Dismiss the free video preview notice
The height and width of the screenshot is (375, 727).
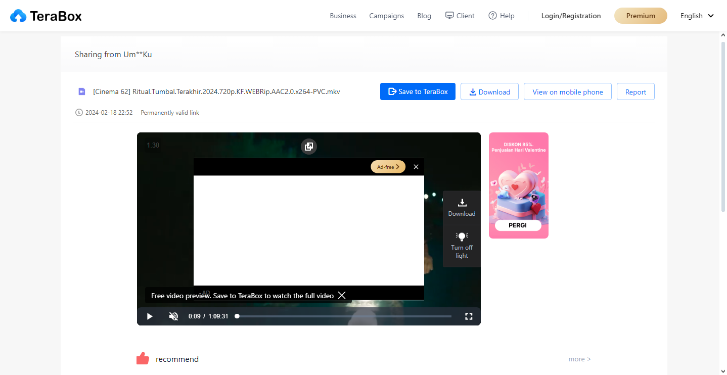tap(342, 295)
